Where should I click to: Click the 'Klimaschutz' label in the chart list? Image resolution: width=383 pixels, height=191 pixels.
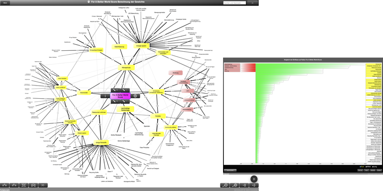[373, 64]
